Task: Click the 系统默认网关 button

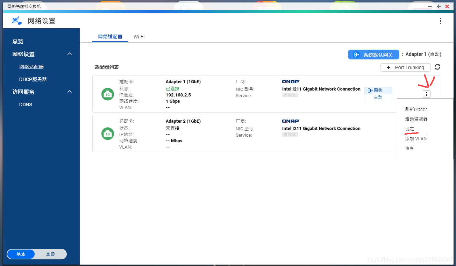Action: (373, 55)
